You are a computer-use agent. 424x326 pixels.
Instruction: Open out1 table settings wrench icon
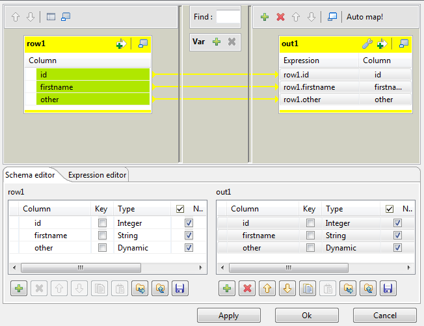(x=367, y=44)
